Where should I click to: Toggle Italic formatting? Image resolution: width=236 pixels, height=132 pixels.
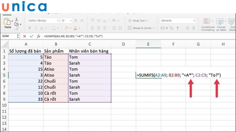(35, 28)
